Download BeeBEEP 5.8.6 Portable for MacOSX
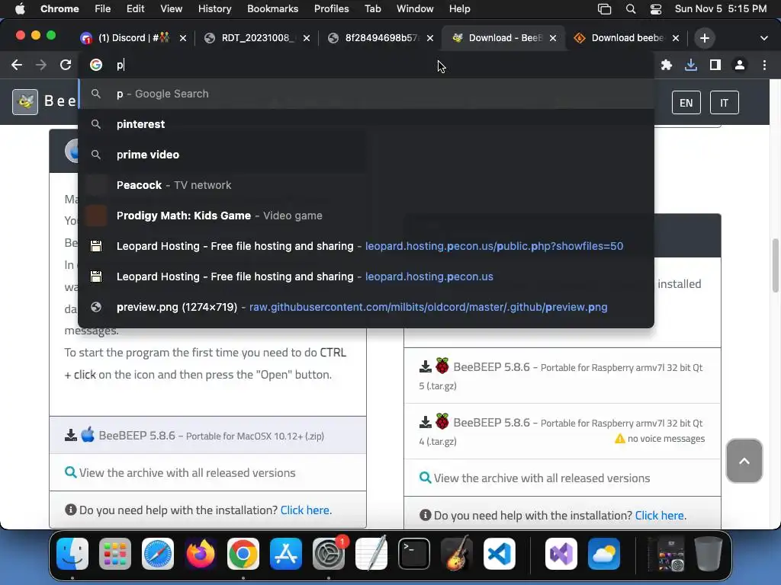The width and height of the screenshot is (781, 585). click(207, 435)
